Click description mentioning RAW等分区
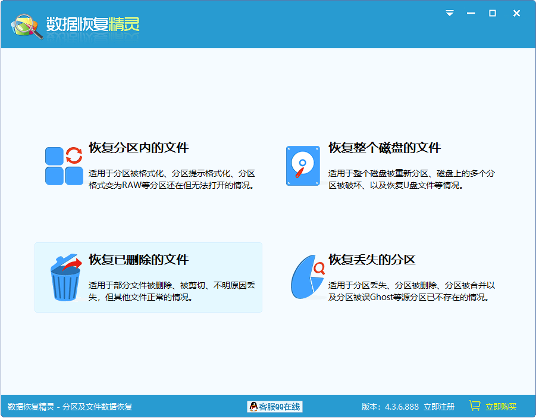This screenshot has height=418, width=536. tap(171, 179)
